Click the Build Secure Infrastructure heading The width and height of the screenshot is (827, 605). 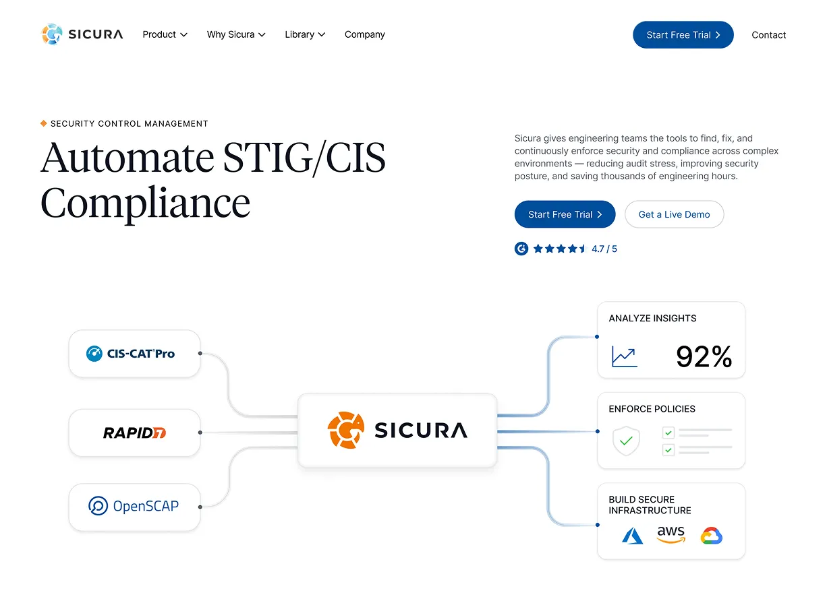pyautogui.click(x=650, y=505)
